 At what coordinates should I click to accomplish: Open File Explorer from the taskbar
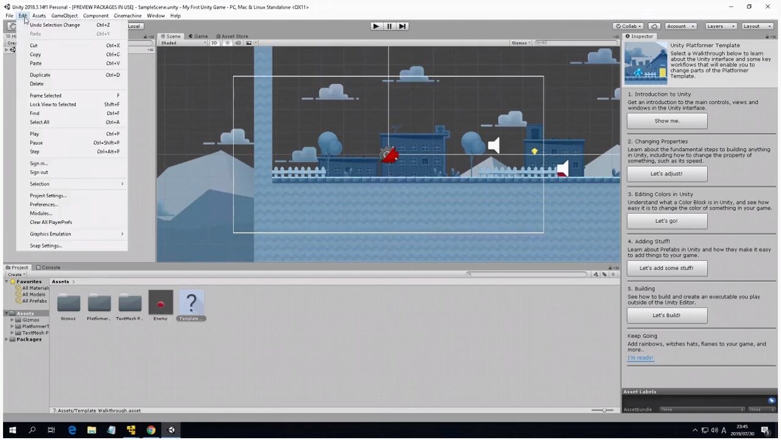tap(92, 430)
